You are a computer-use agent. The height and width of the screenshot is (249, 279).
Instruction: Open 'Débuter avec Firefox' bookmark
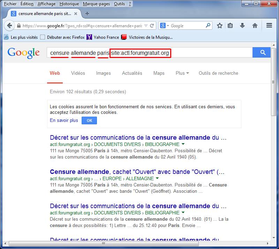[x=62, y=37]
